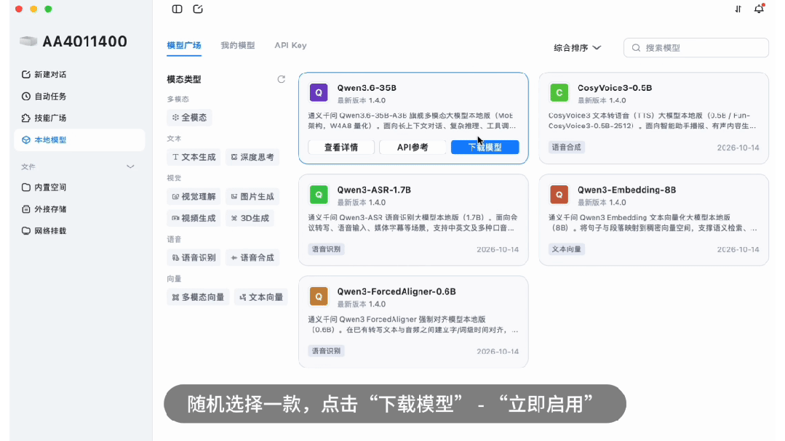Toggle the 语音识别 filter chip in the filter panel
Viewport: 785px width, 441px height.
coord(194,257)
